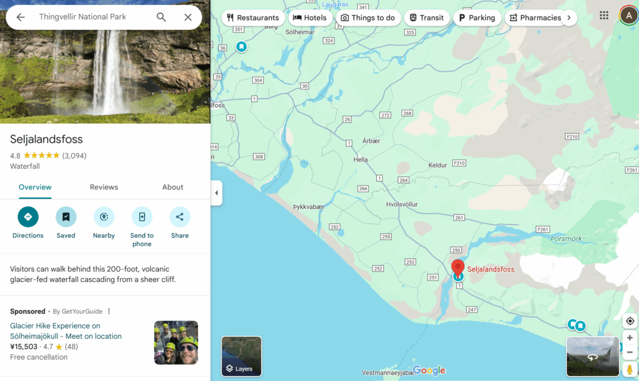The height and width of the screenshot is (381, 639).
Task: Switch to the About tab
Action: (173, 187)
